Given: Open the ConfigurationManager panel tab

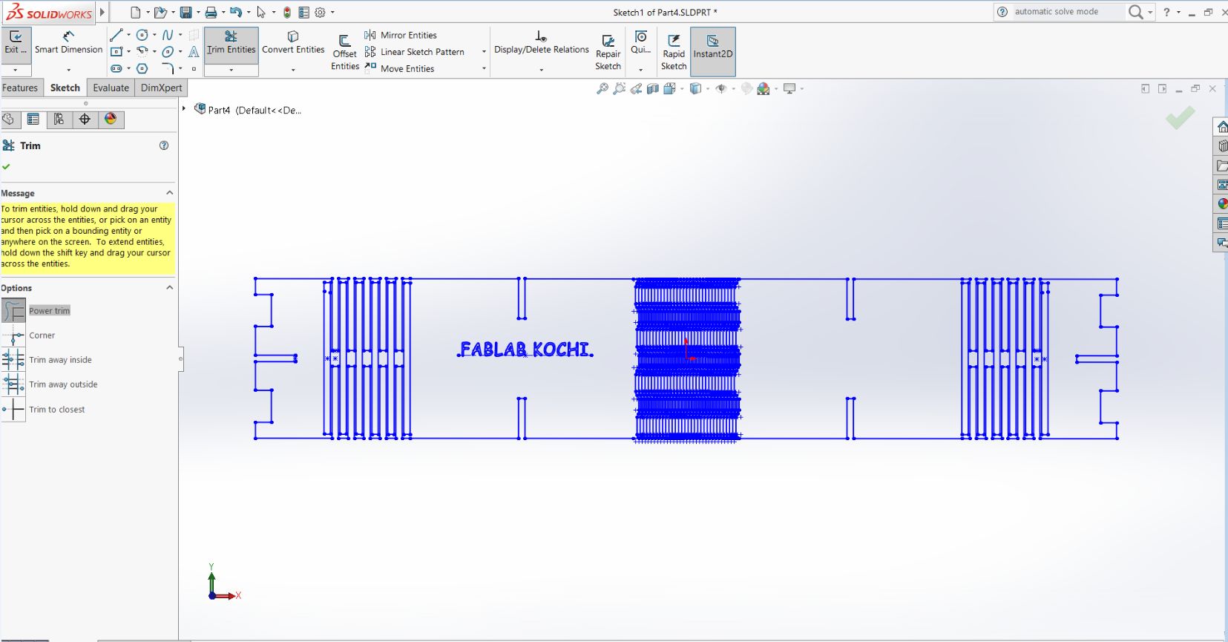Looking at the screenshot, I should click(59, 119).
